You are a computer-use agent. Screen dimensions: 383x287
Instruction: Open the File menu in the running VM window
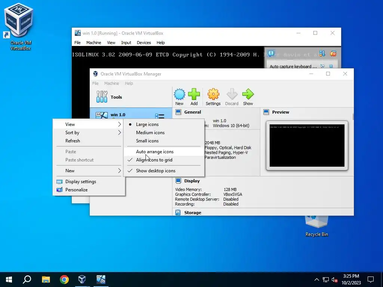77,43
